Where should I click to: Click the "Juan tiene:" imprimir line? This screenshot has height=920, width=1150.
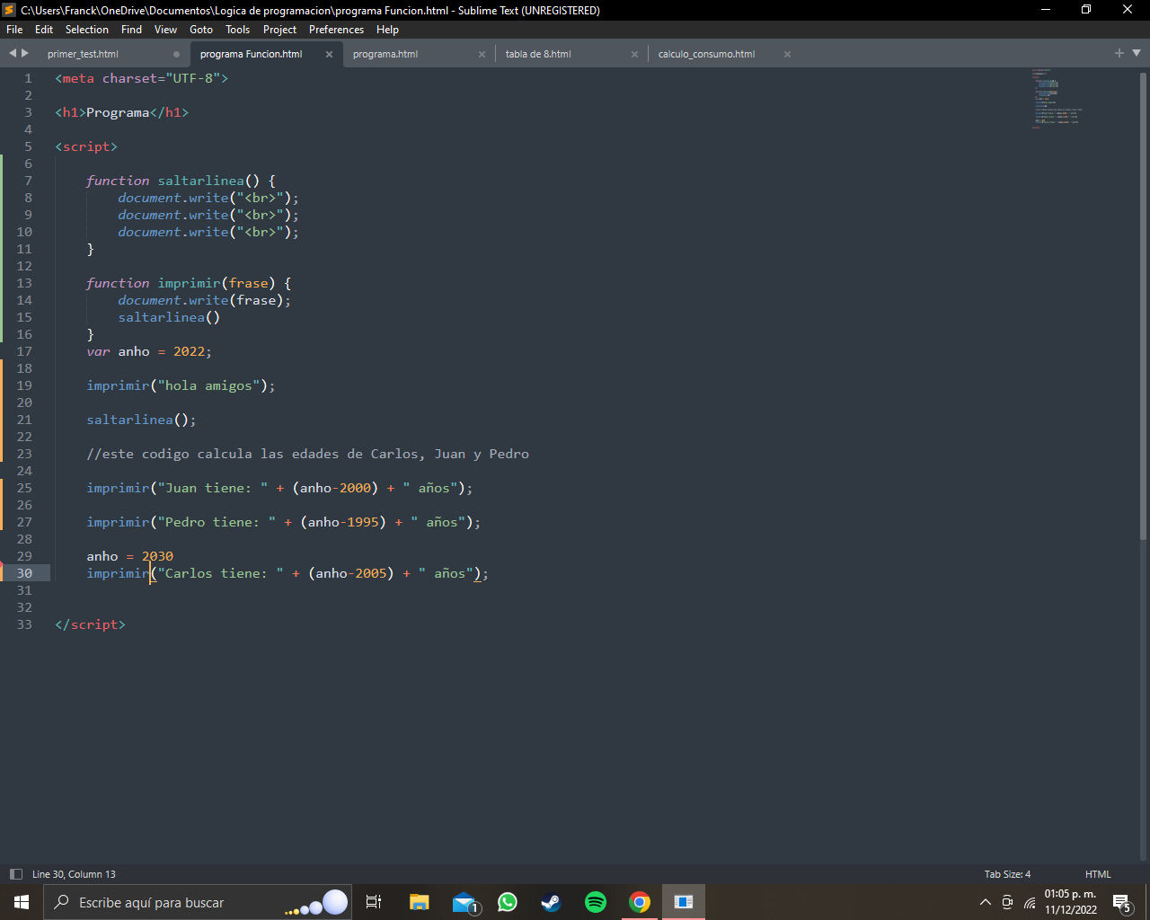point(279,488)
